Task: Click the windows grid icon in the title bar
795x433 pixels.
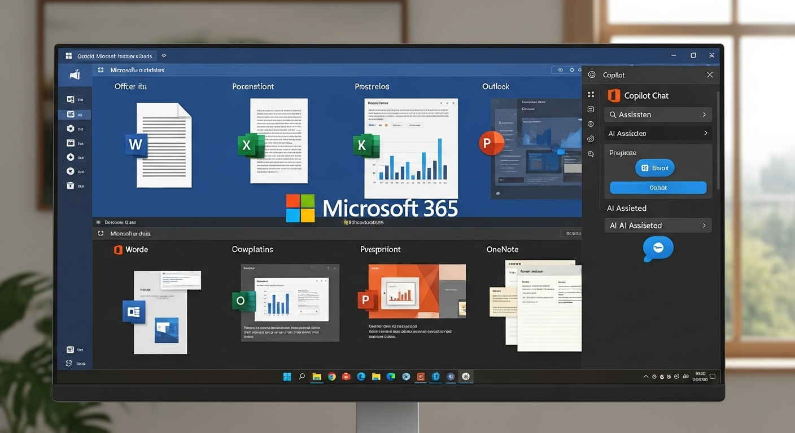Action: pyautogui.click(x=68, y=56)
